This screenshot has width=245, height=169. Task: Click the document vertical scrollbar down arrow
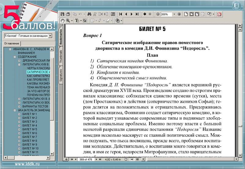click(x=240, y=156)
